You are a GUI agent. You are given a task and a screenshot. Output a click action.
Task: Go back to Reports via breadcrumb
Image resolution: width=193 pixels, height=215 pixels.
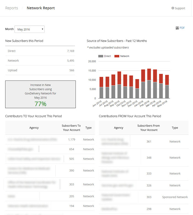click(12, 8)
